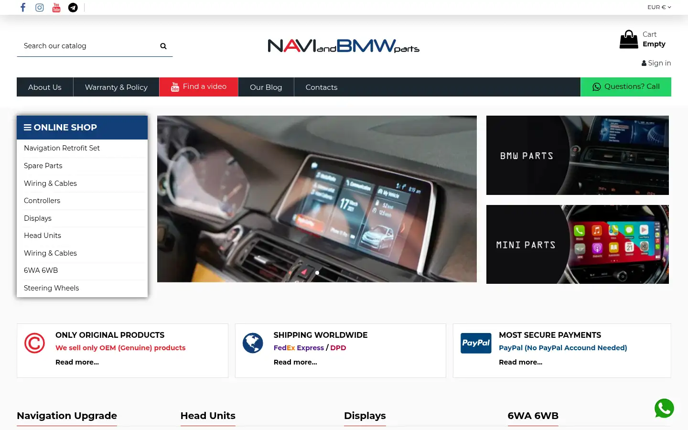The width and height of the screenshot is (688, 430).
Task: Open the Telegram channel icon
Action: [73, 7]
